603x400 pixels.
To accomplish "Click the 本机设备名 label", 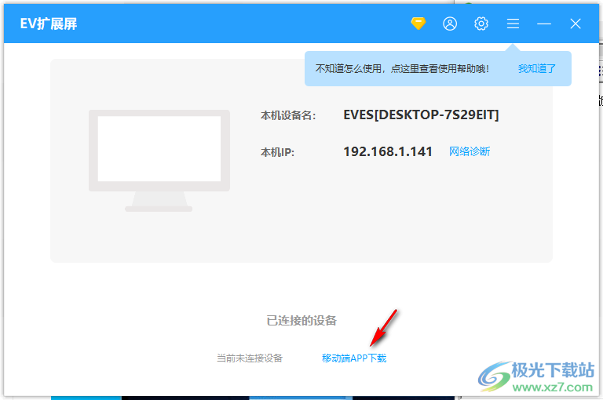I will tap(288, 115).
